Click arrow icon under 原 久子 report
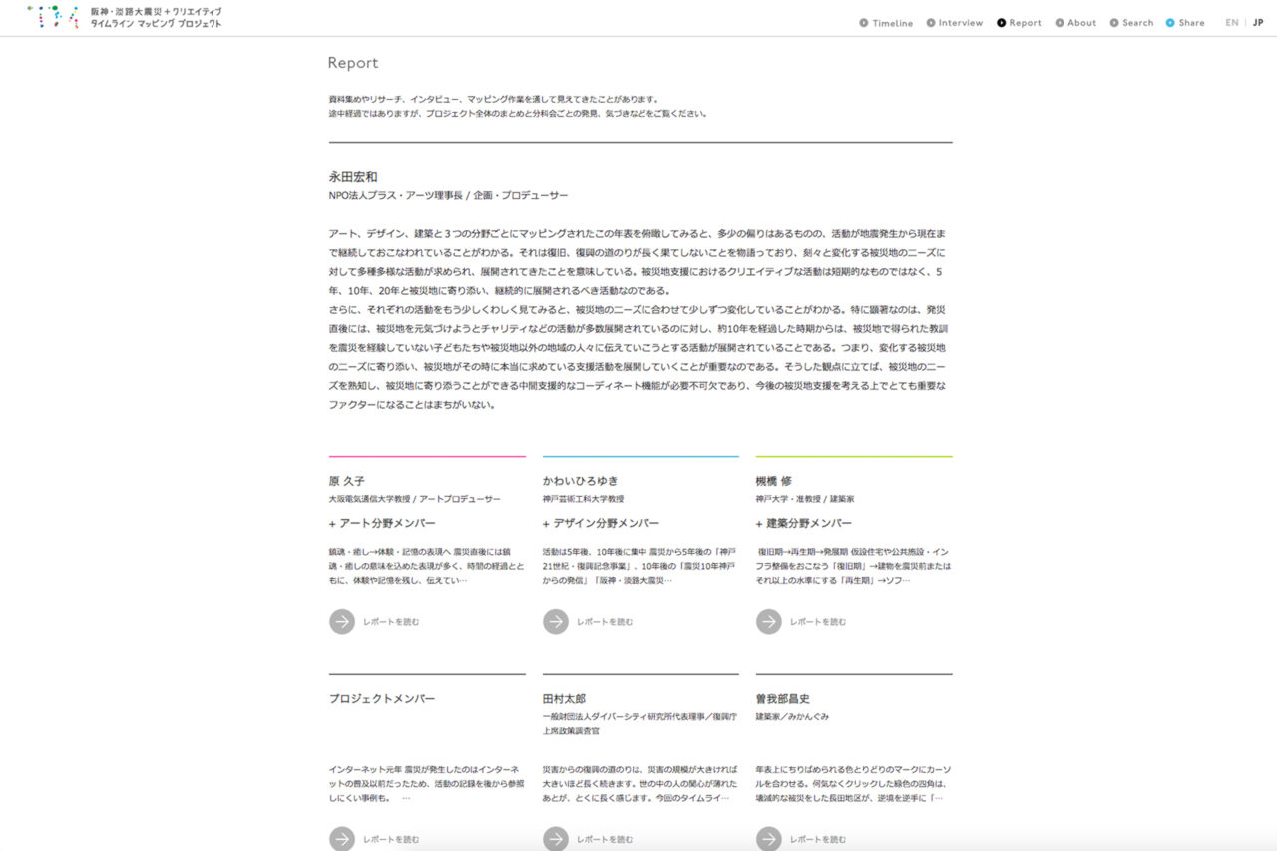This screenshot has height=851, width=1277. tap(342, 621)
